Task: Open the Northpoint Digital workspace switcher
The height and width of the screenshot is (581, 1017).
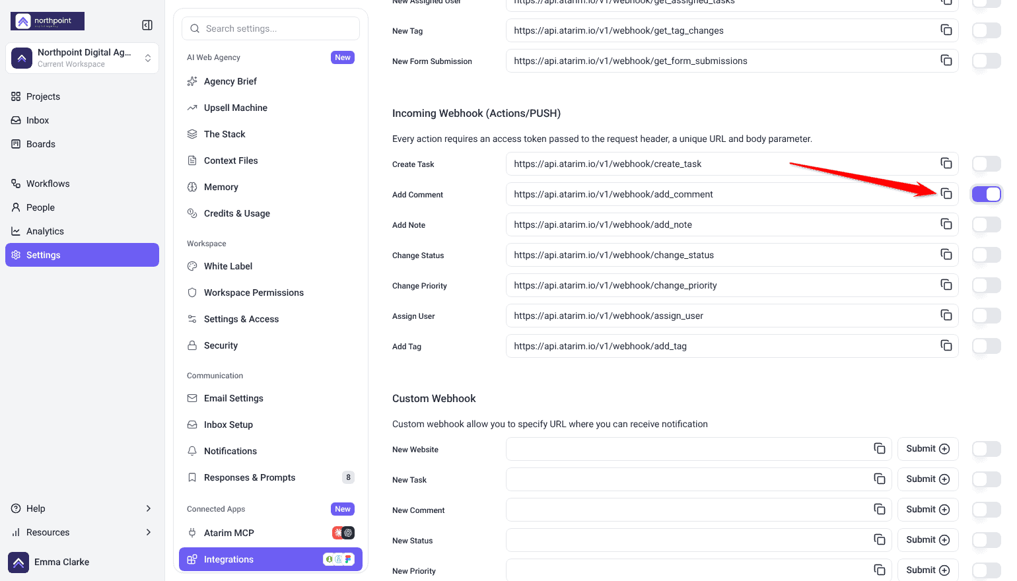Action: tap(82, 58)
